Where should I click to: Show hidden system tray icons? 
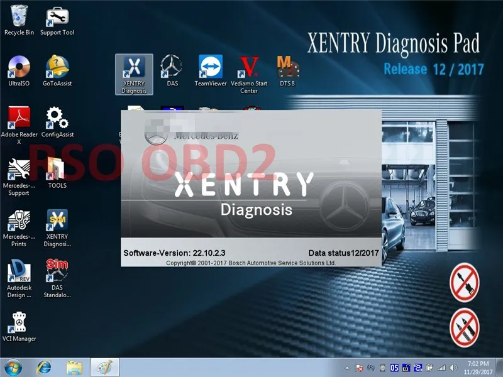(347, 368)
